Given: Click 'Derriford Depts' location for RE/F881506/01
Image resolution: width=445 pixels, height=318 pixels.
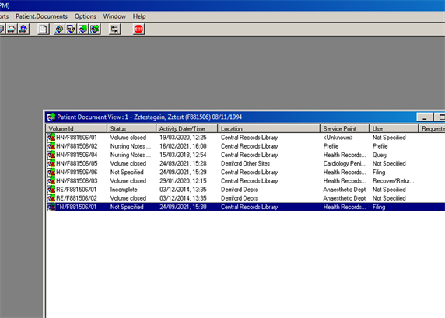Looking at the screenshot, I should (240, 190).
